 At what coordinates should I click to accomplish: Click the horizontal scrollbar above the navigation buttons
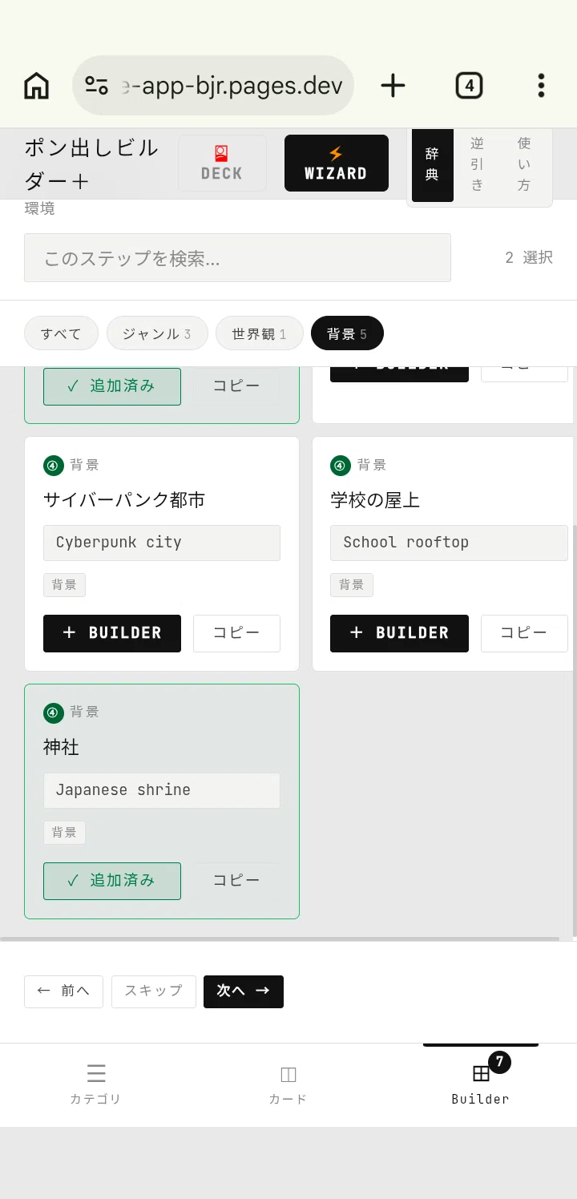click(280, 939)
